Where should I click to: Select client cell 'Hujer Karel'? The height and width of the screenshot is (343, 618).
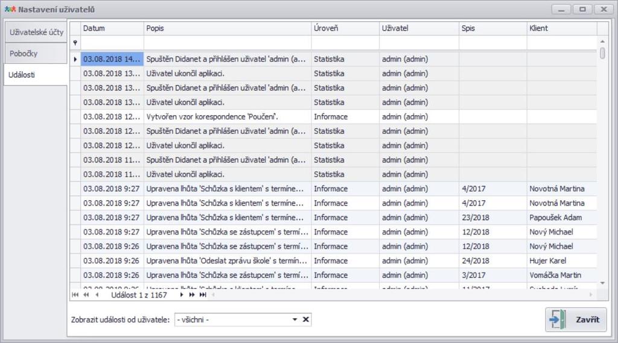[x=562, y=260]
